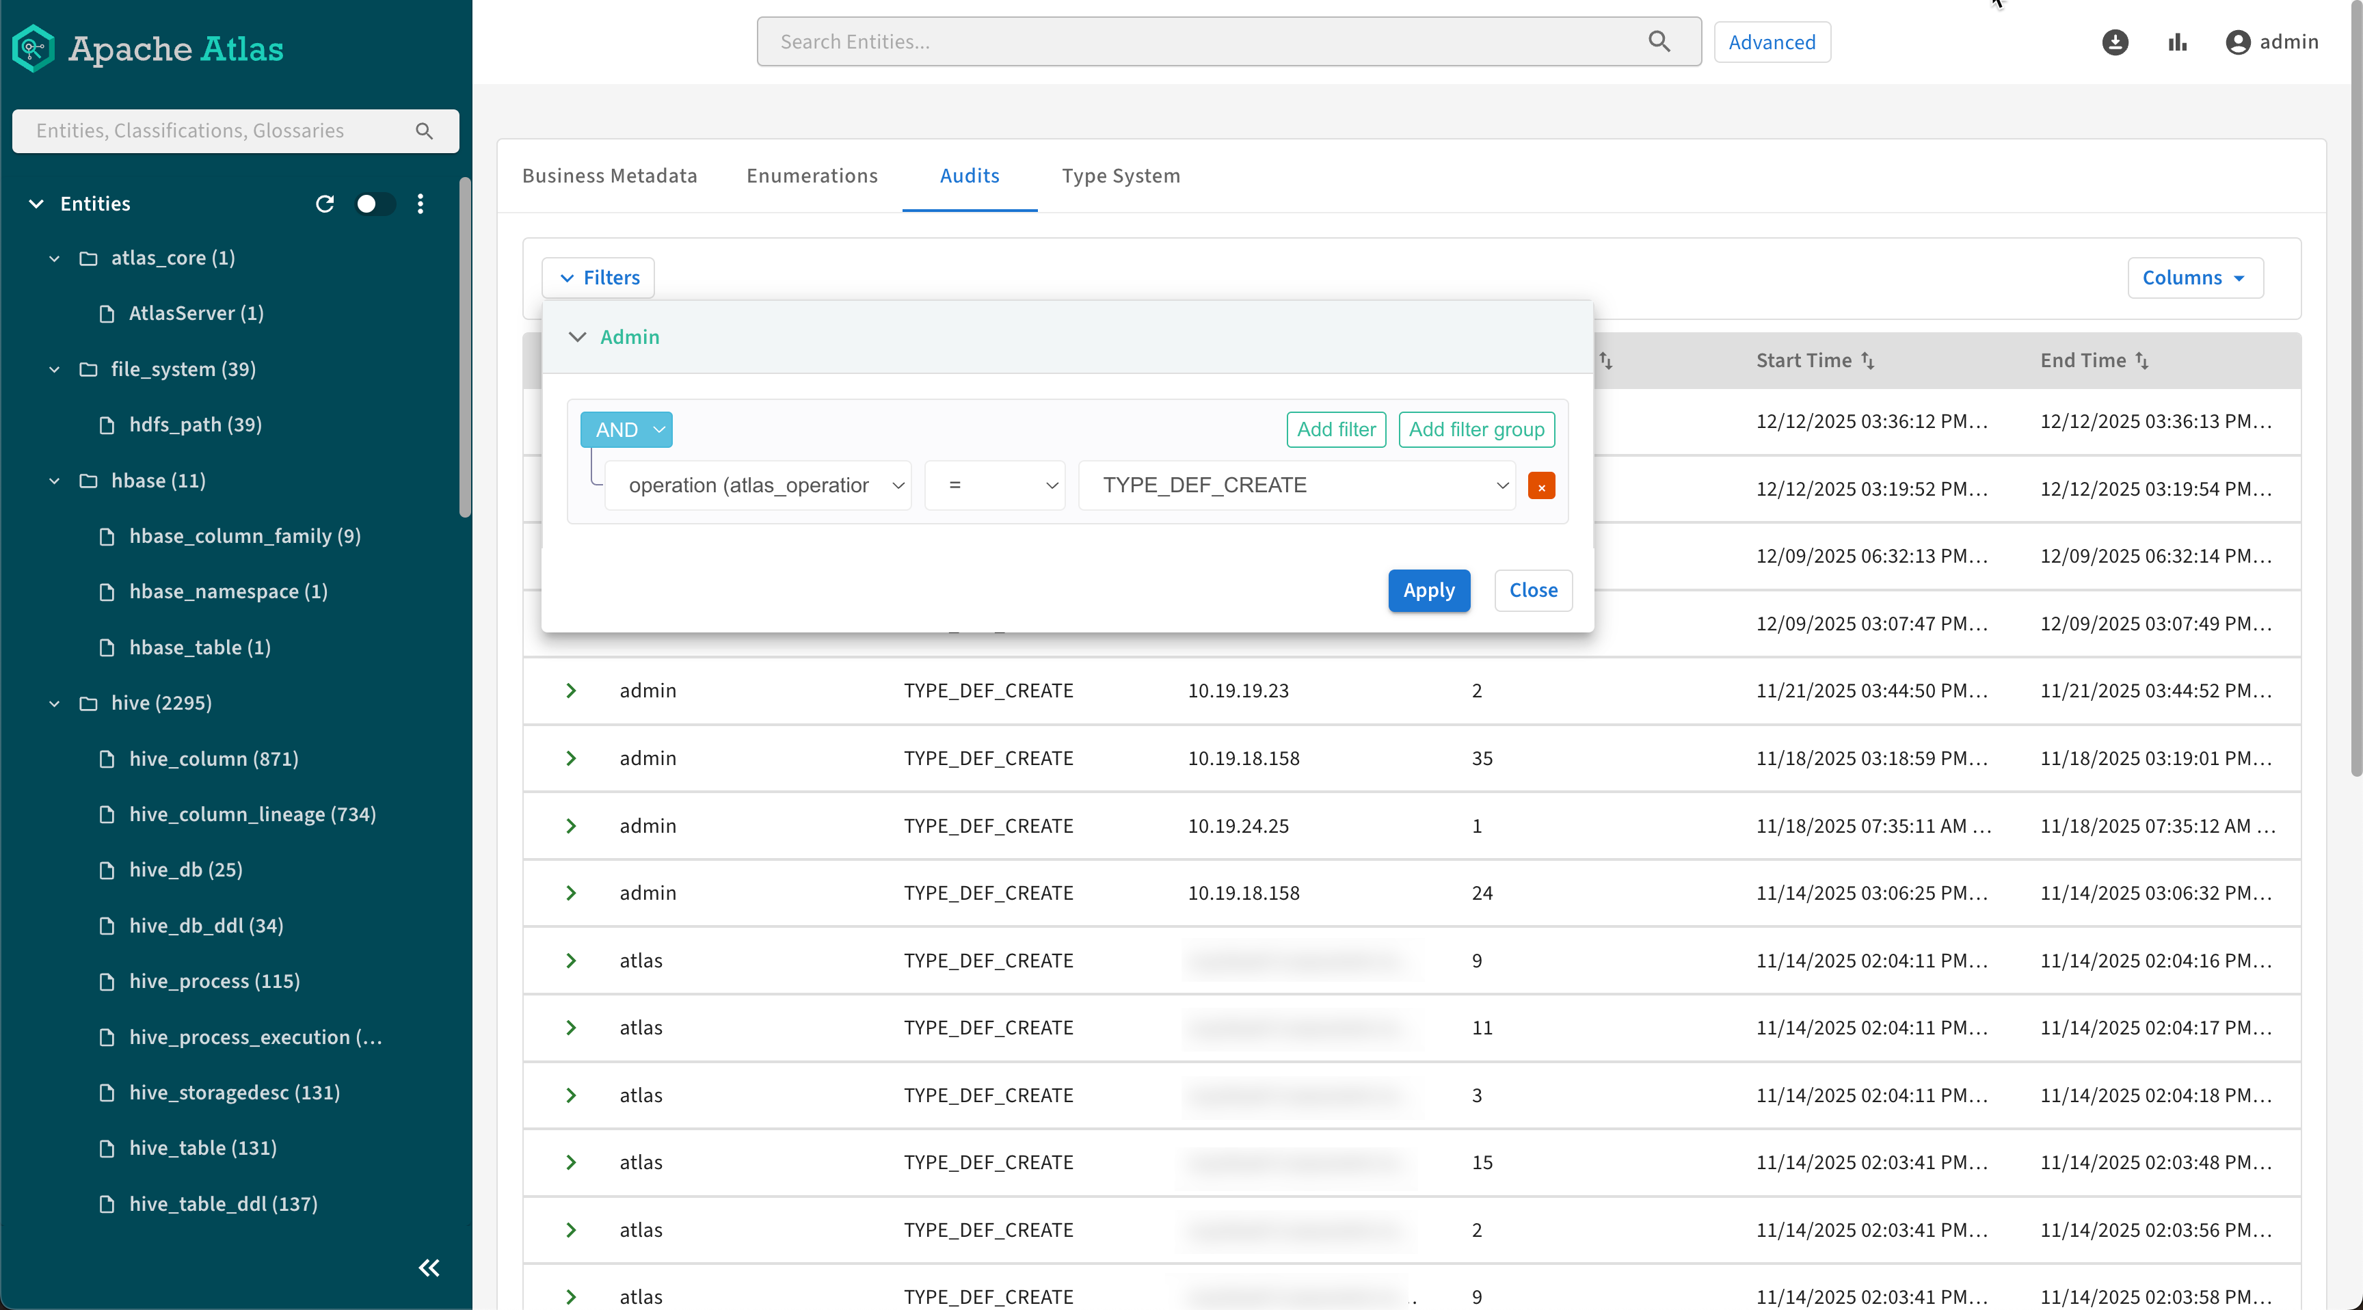Click the Entities, Classifications, Glossaries search field
The height and width of the screenshot is (1310, 2363).
220,131
